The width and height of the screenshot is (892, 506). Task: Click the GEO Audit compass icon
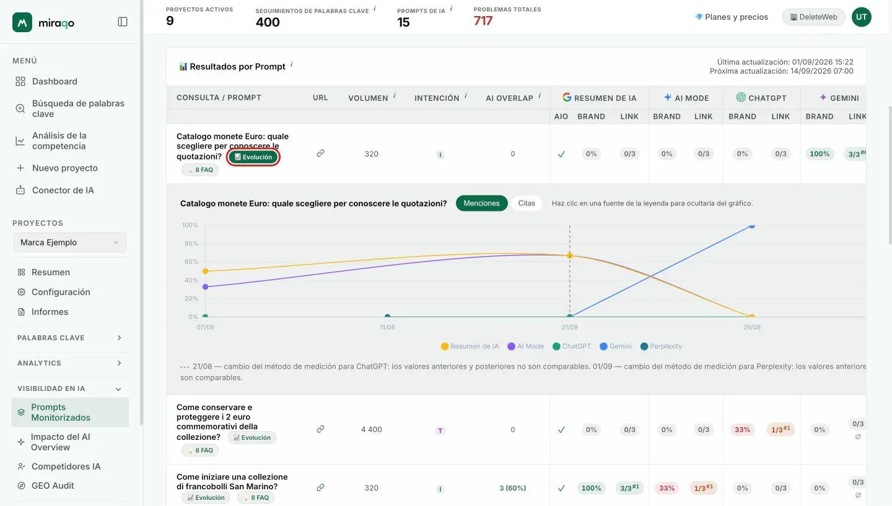click(x=21, y=486)
